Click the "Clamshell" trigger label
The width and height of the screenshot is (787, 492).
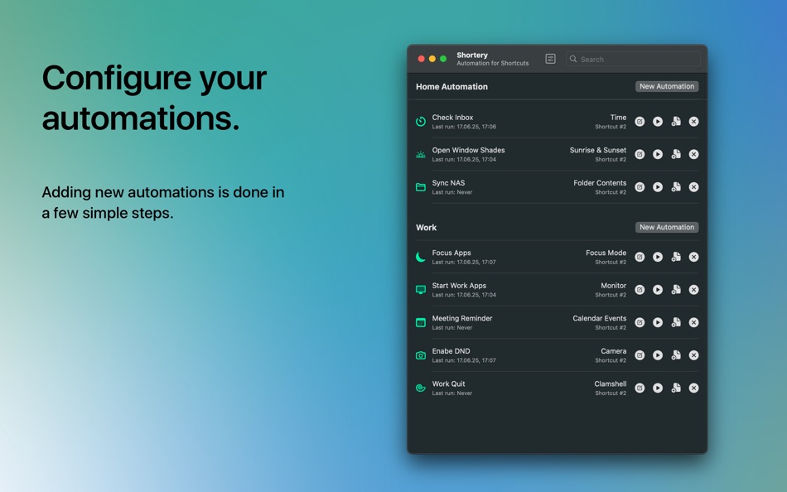[611, 383]
